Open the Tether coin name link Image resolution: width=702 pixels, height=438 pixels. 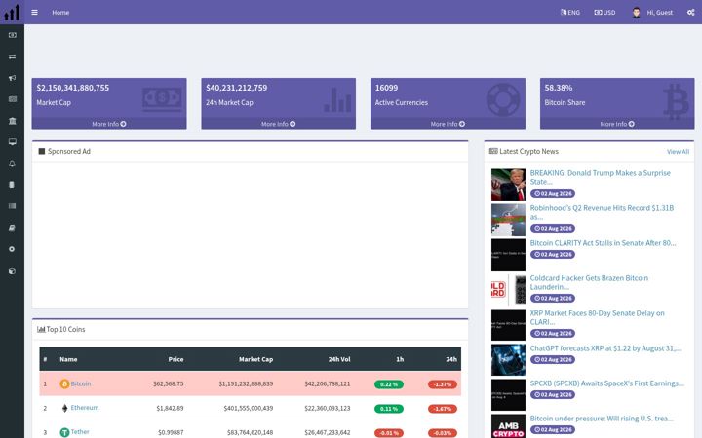point(80,432)
